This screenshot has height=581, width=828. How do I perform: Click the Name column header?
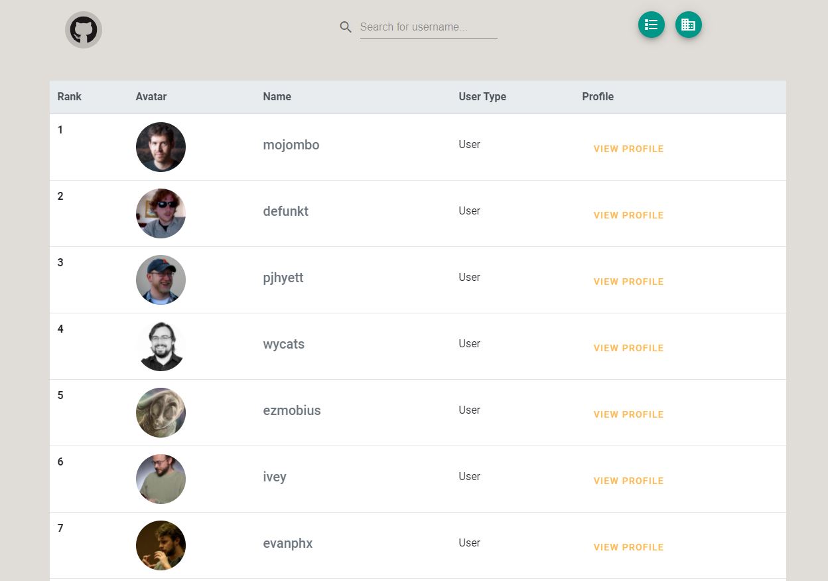coord(277,96)
